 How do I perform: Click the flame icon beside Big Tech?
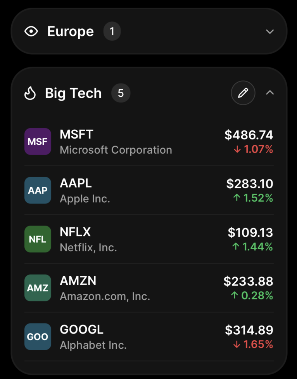click(x=30, y=93)
